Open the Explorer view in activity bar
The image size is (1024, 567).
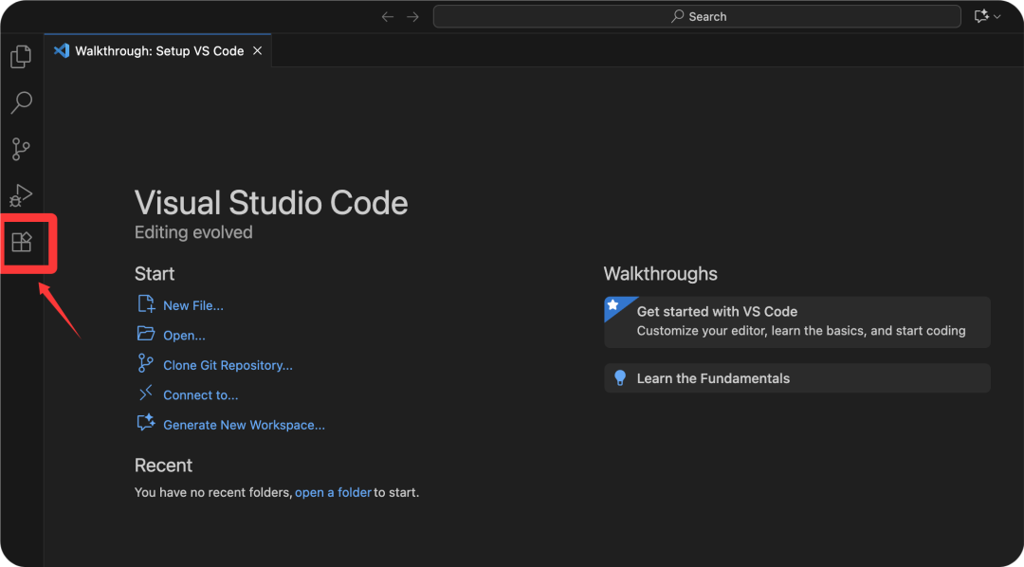click(21, 57)
